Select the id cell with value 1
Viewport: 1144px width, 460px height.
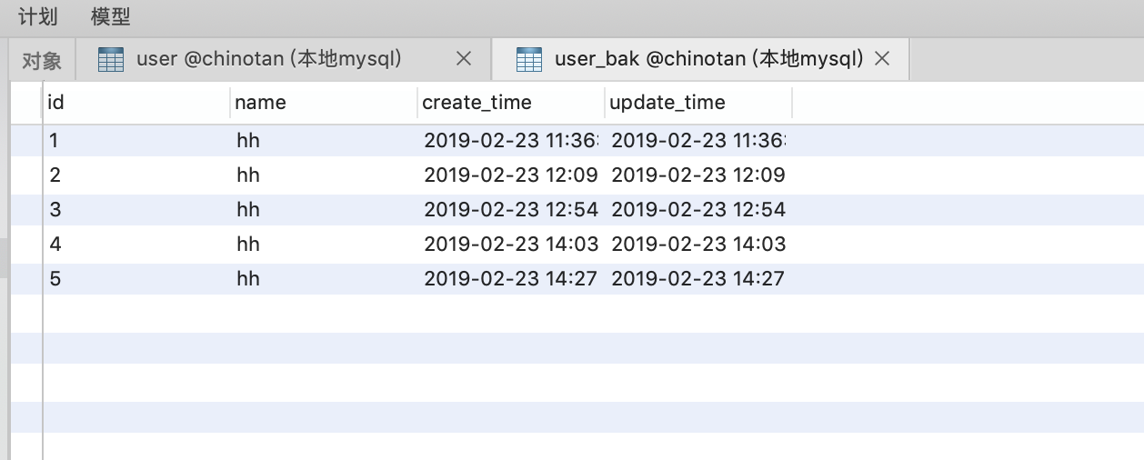(x=136, y=141)
